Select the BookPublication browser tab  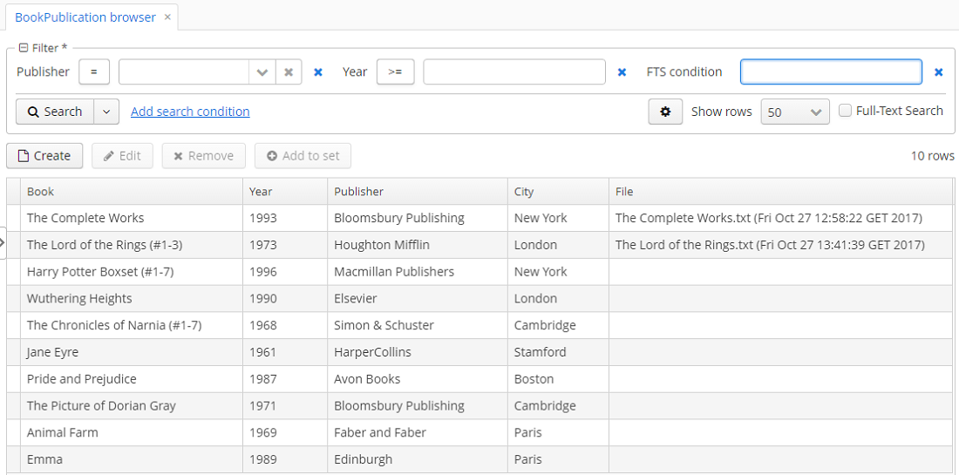coord(85,17)
